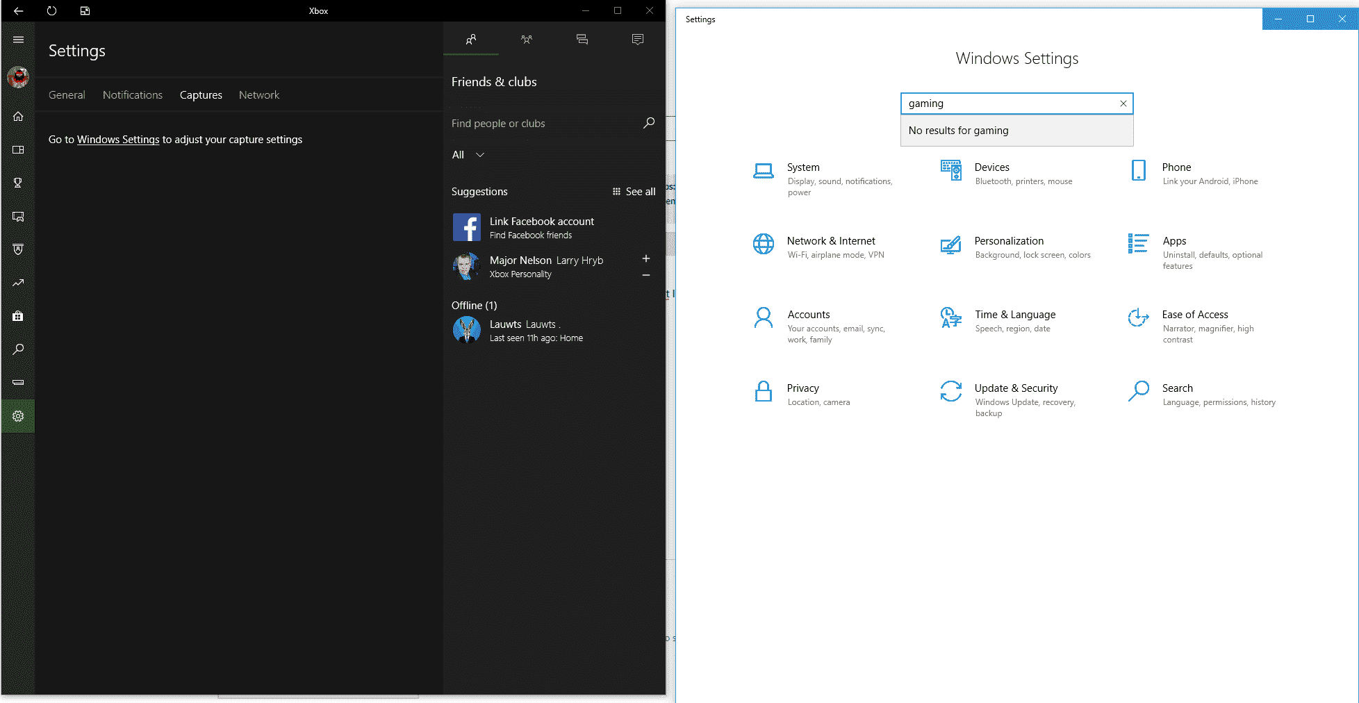
Task: Open the Network settings tab
Action: 259,95
